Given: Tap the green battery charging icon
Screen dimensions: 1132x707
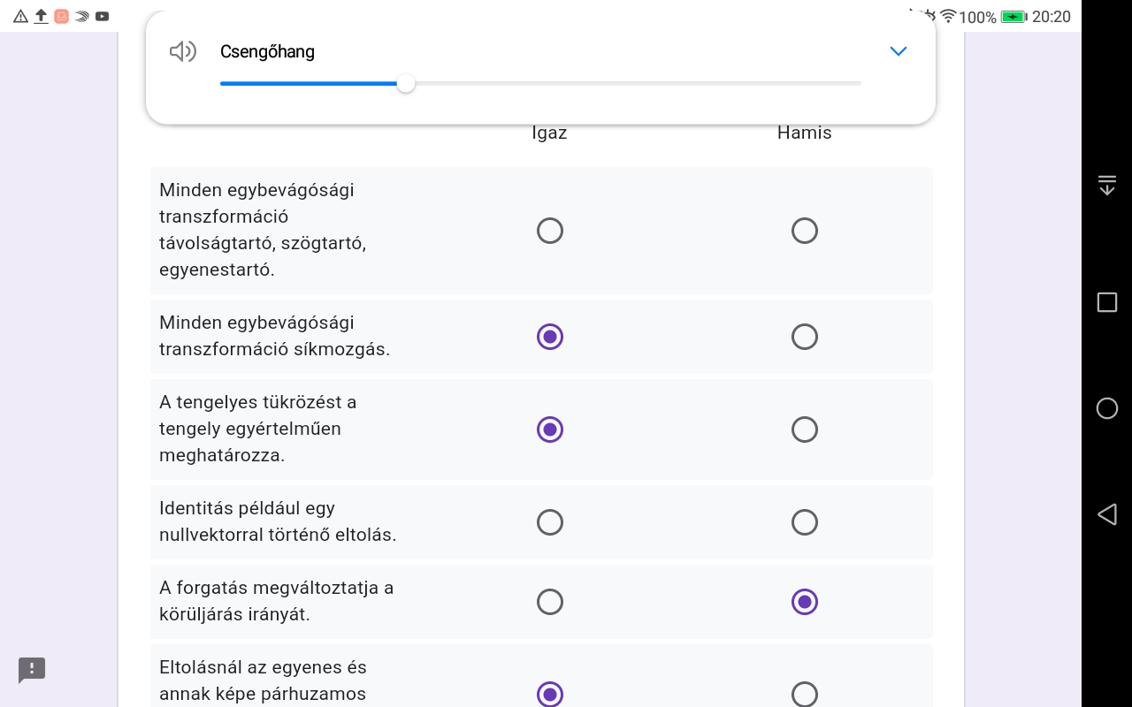Looking at the screenshot, I should tap(1013, 17).
